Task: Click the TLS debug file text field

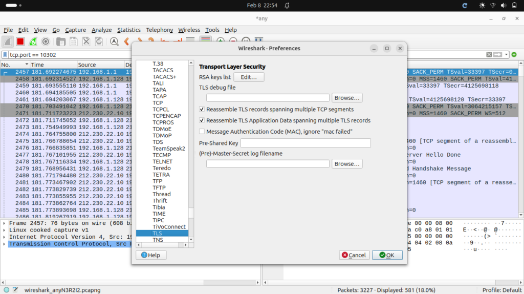Action: (268, 98)
